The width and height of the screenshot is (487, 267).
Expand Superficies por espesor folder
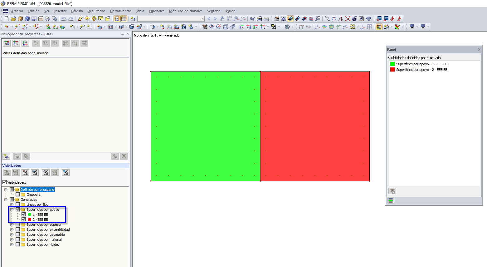coord(12,225)
